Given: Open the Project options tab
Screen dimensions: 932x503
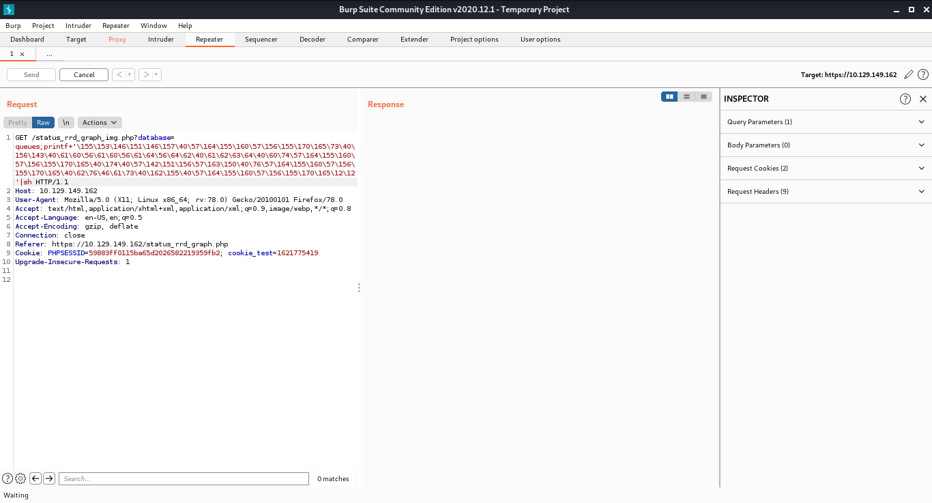Looking at the screenshot, I should pyautogui.click(x=474, y=40).
